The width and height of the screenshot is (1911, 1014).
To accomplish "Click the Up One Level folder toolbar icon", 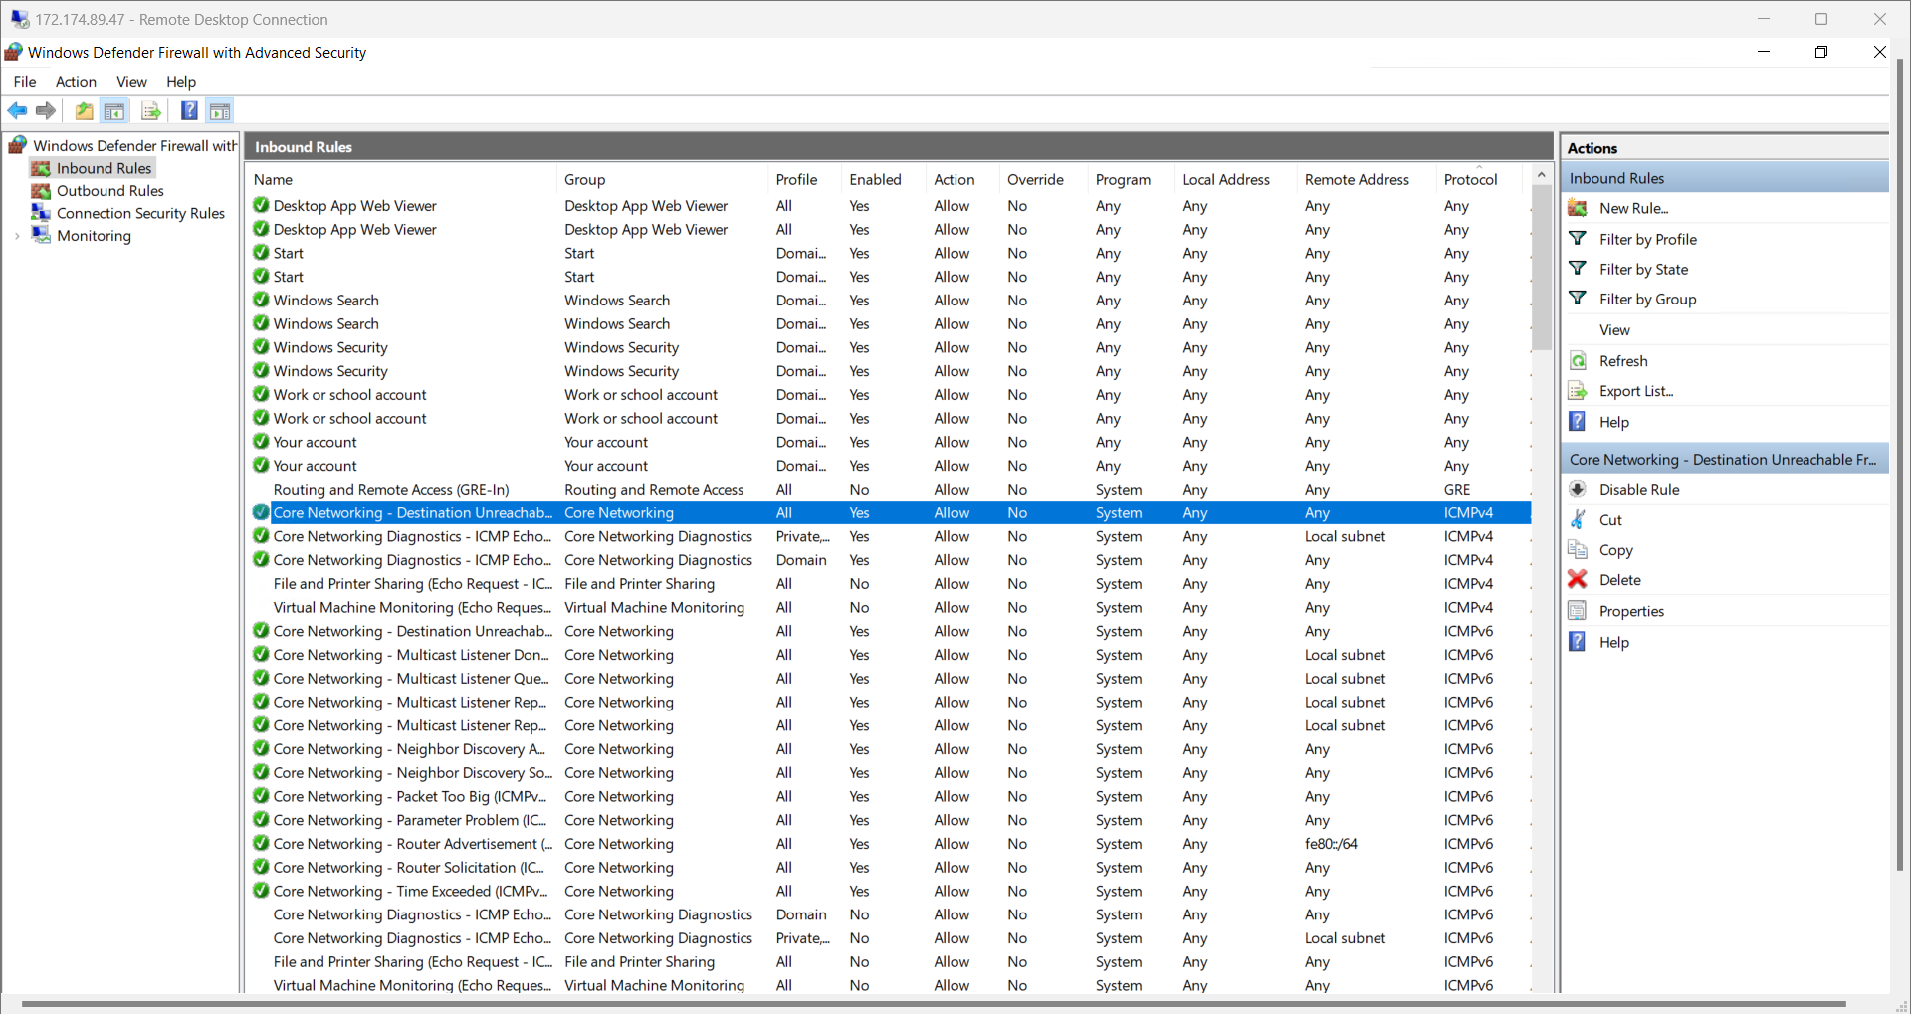I will 85,110.
